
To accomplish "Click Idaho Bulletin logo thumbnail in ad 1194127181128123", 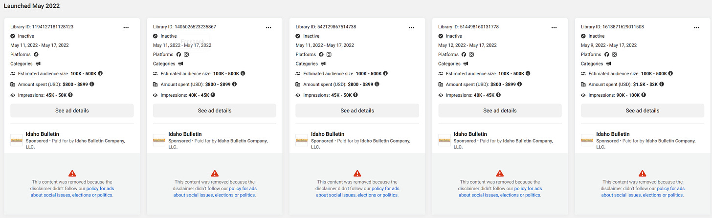I will tap(17, 140).
